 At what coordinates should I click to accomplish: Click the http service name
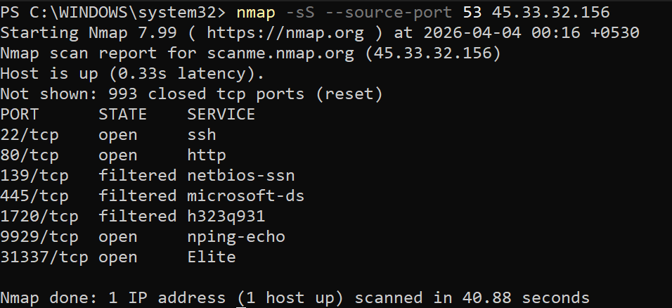[x=207, y=155]
